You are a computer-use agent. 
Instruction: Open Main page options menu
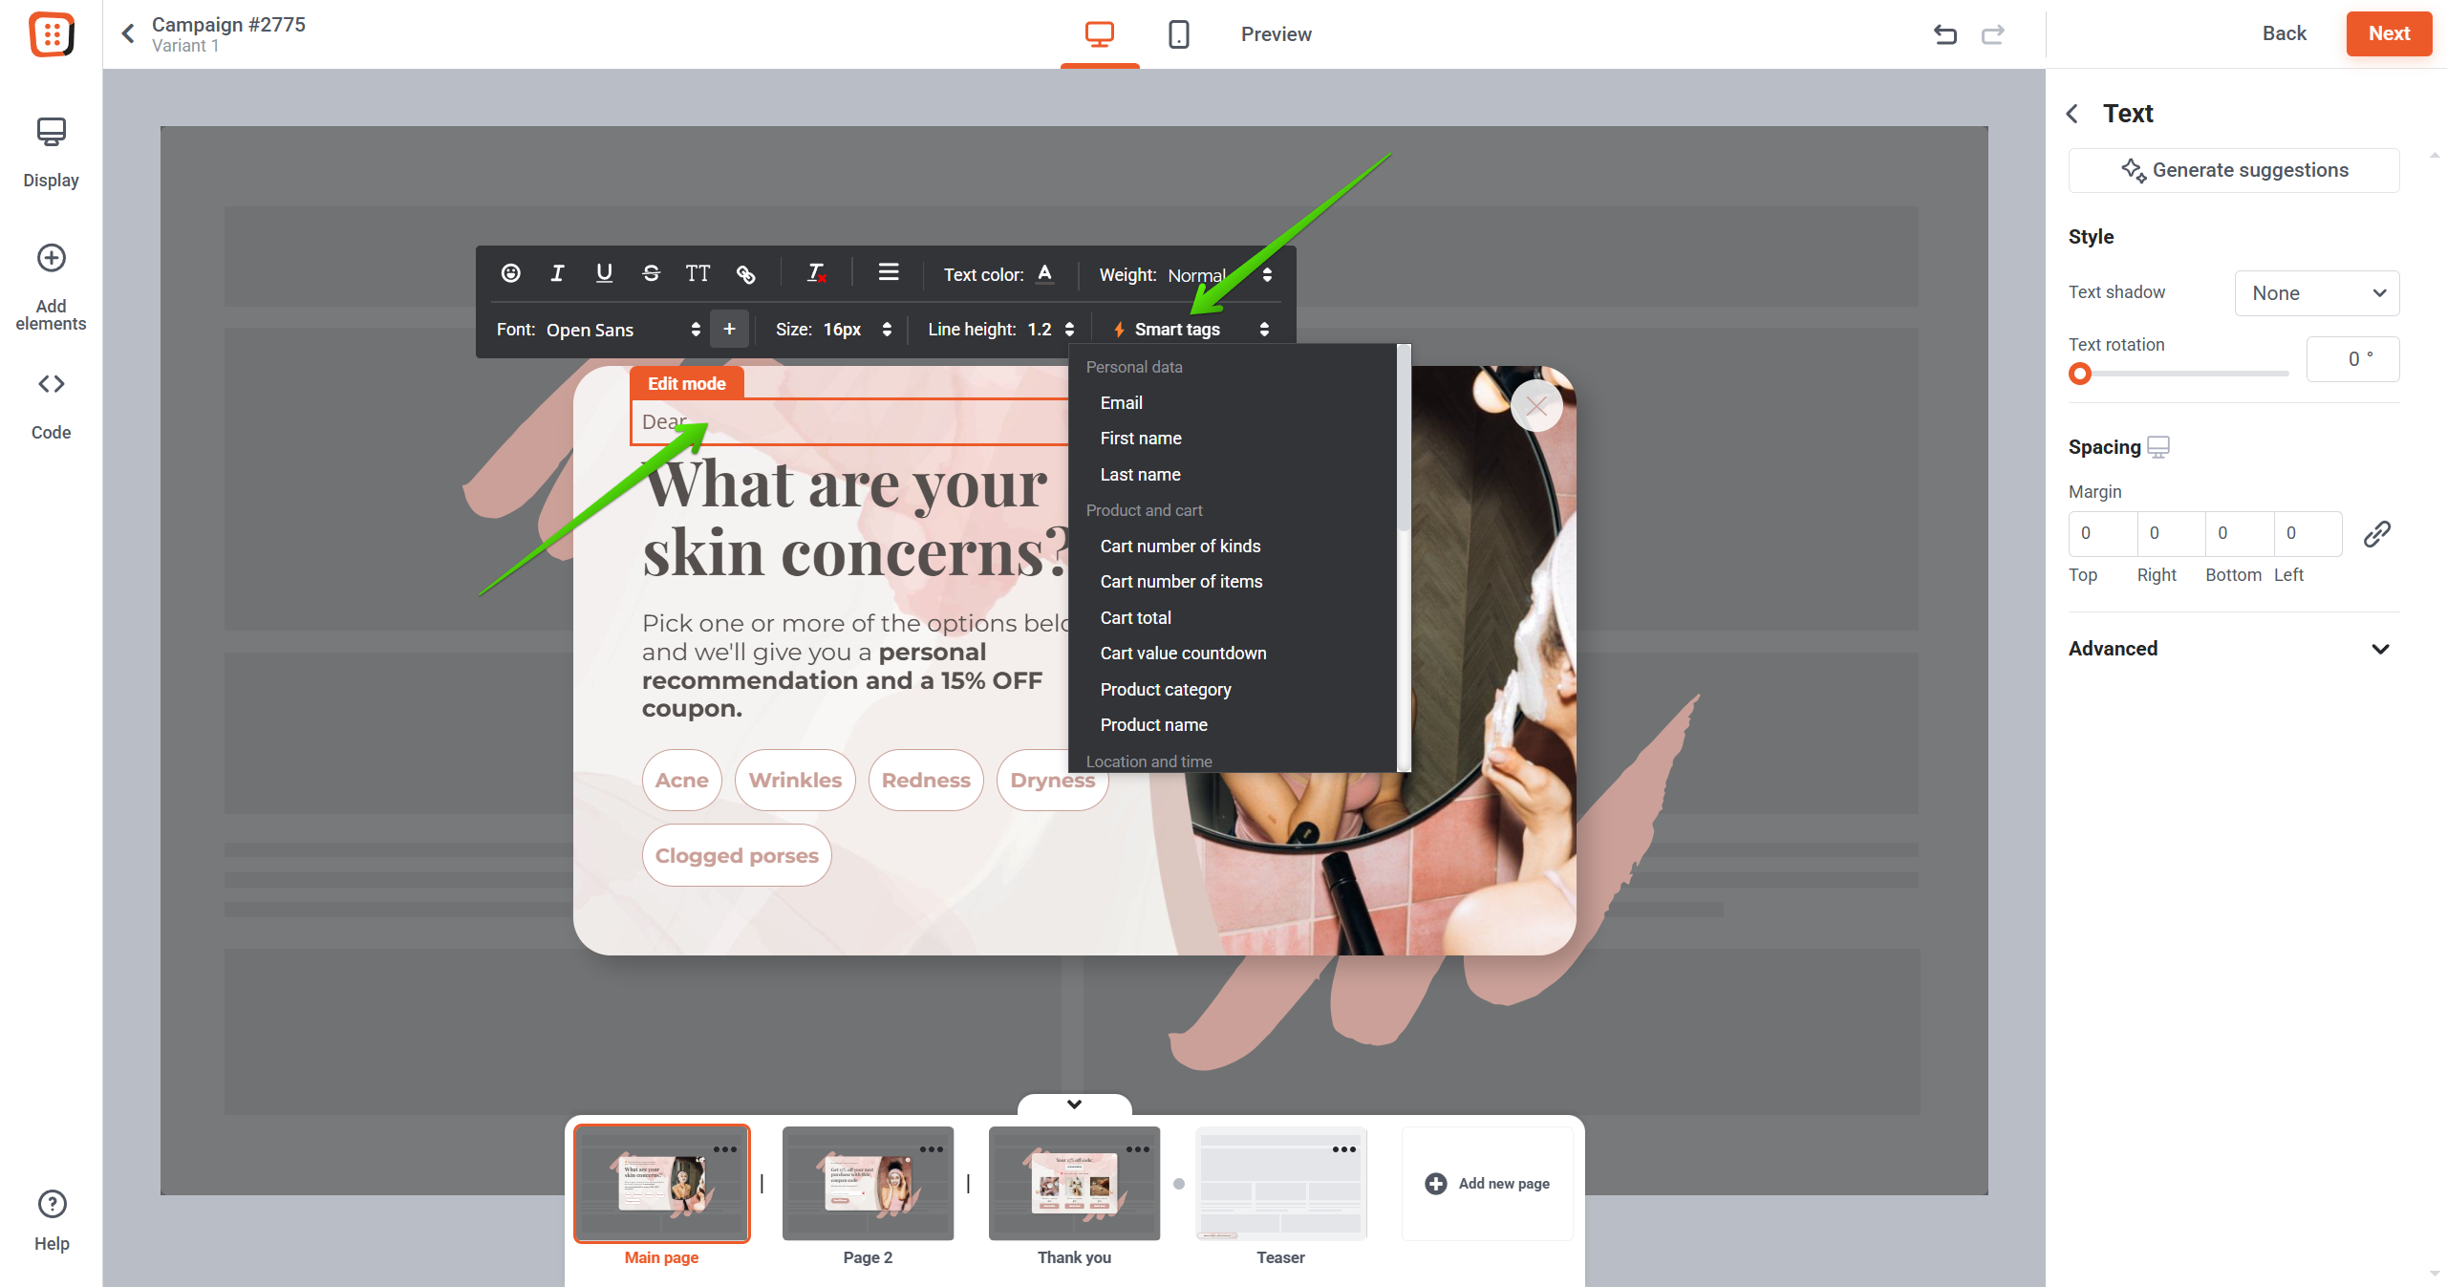725,1149
